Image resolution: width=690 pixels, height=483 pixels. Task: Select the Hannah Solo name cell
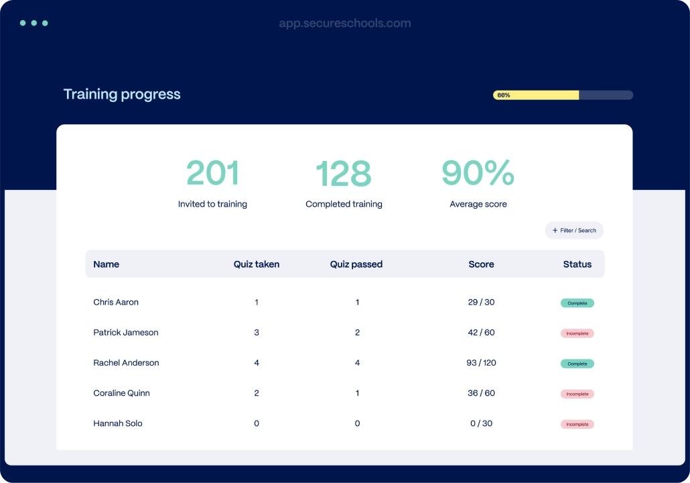[118, 423]
